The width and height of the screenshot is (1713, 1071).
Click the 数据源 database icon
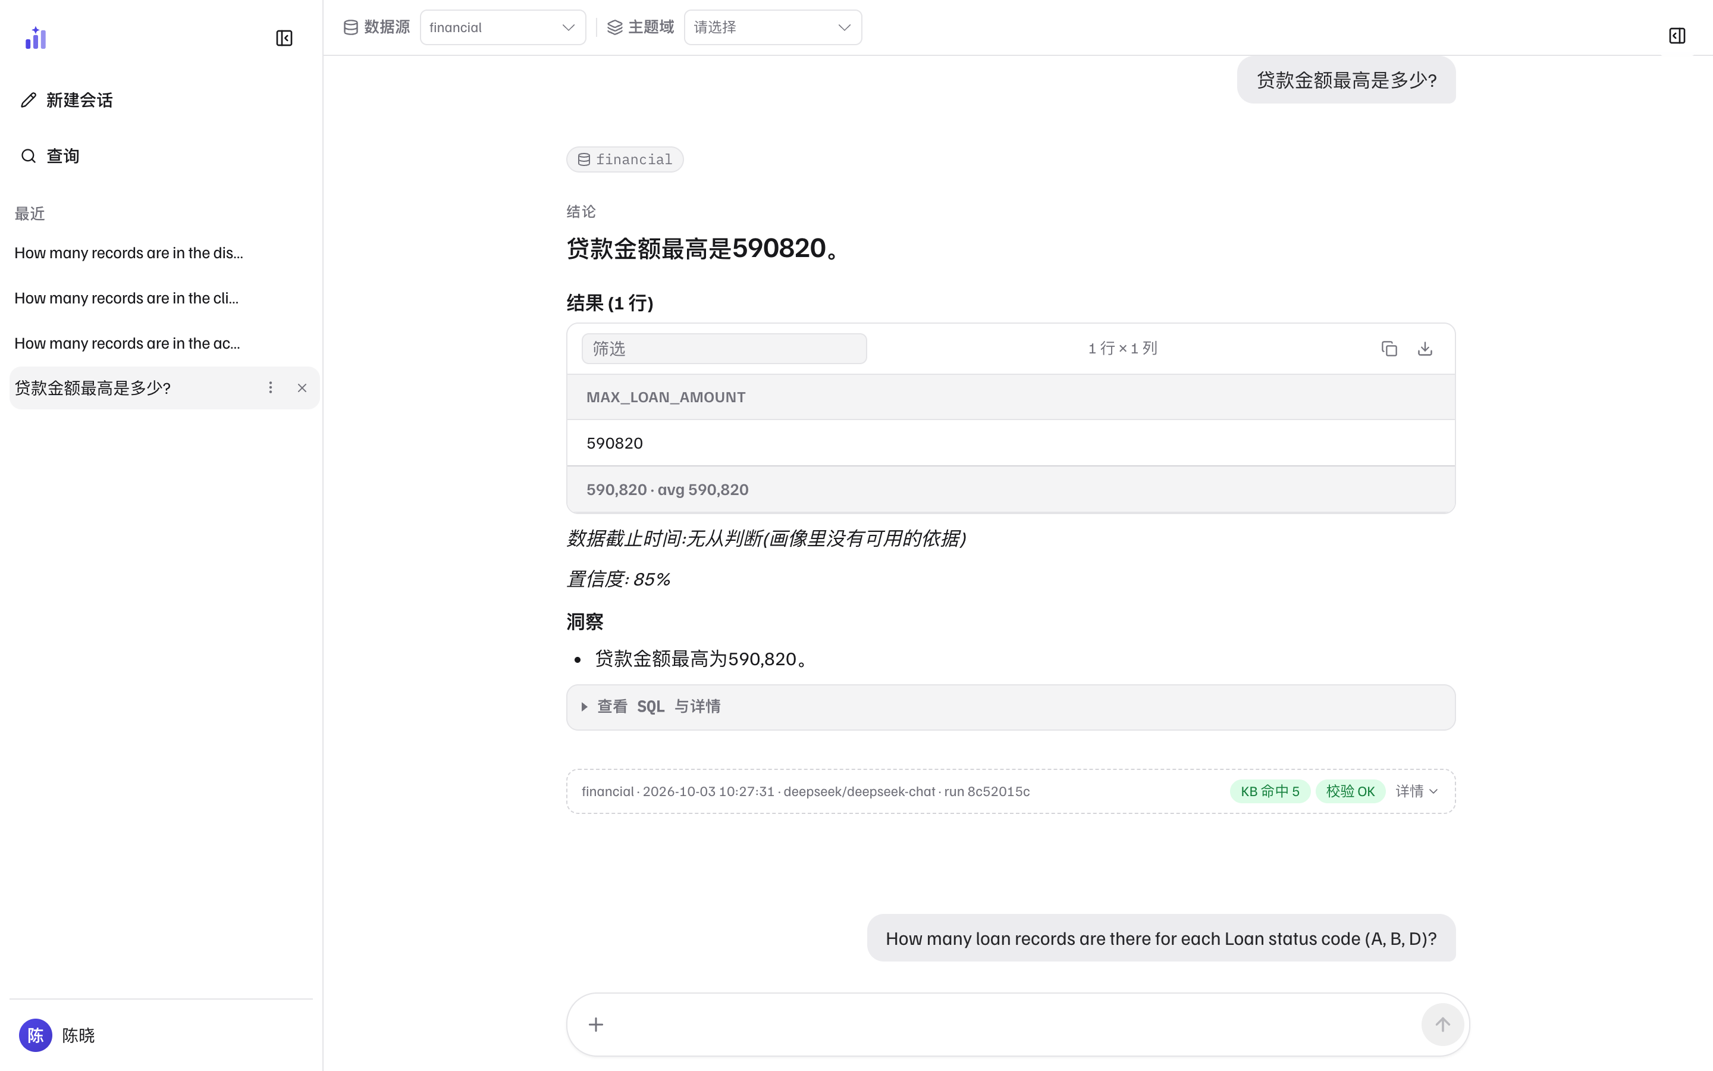[350, 27]
